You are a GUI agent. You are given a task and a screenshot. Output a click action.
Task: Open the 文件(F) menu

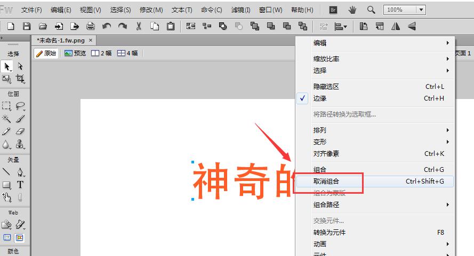point(31,10)
